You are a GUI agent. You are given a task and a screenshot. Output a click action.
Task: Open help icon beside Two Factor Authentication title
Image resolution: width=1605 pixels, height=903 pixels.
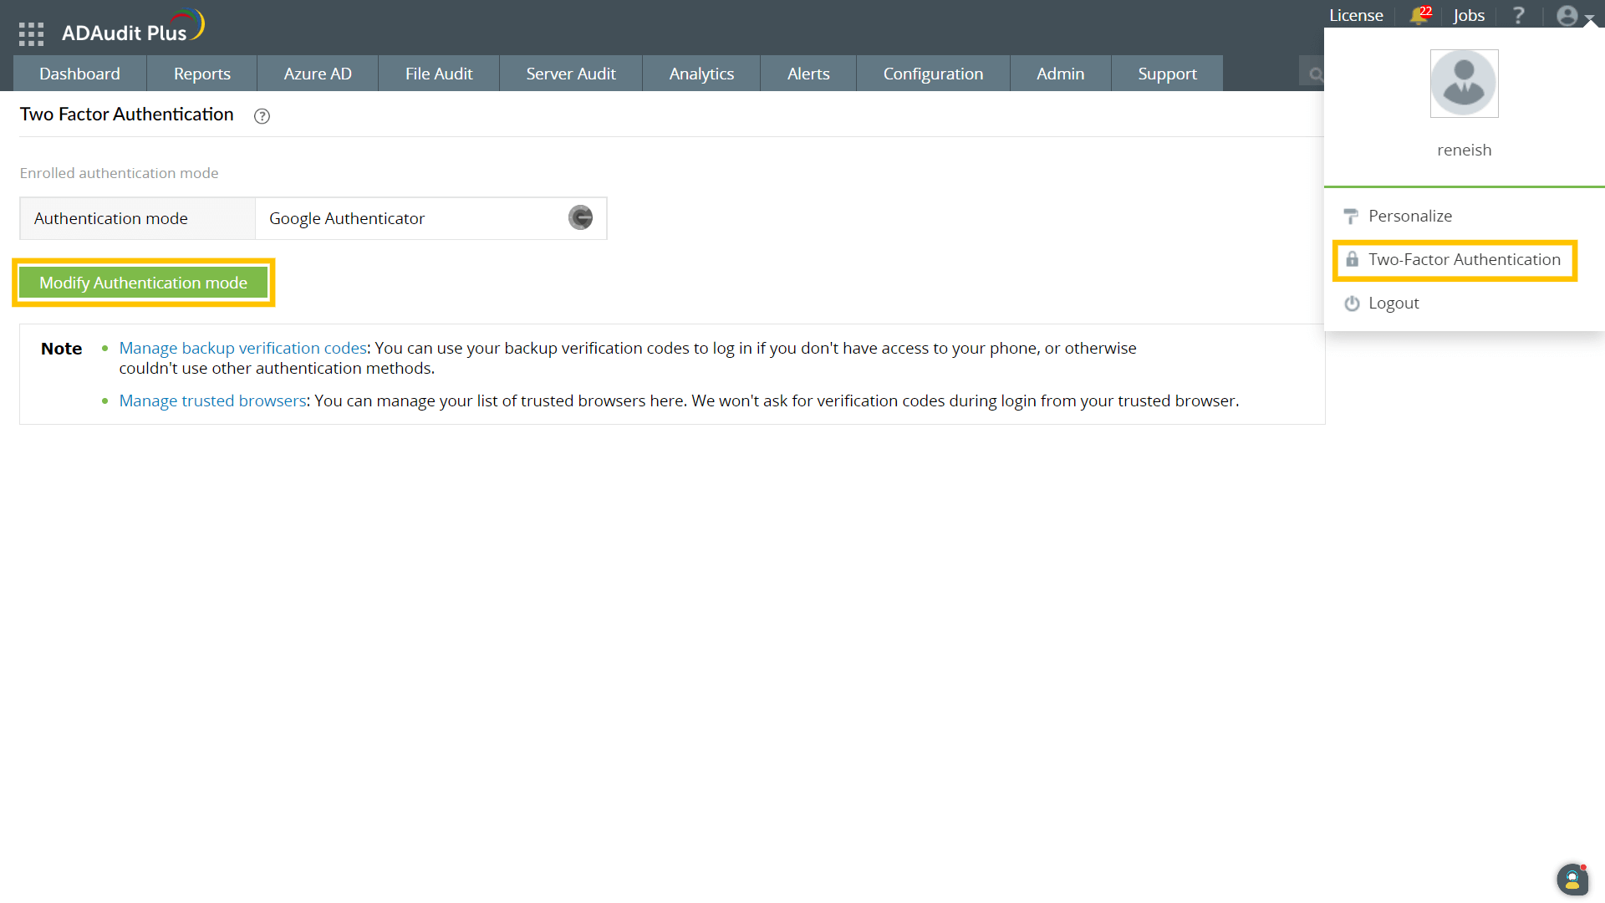click(x=262, y=116)
